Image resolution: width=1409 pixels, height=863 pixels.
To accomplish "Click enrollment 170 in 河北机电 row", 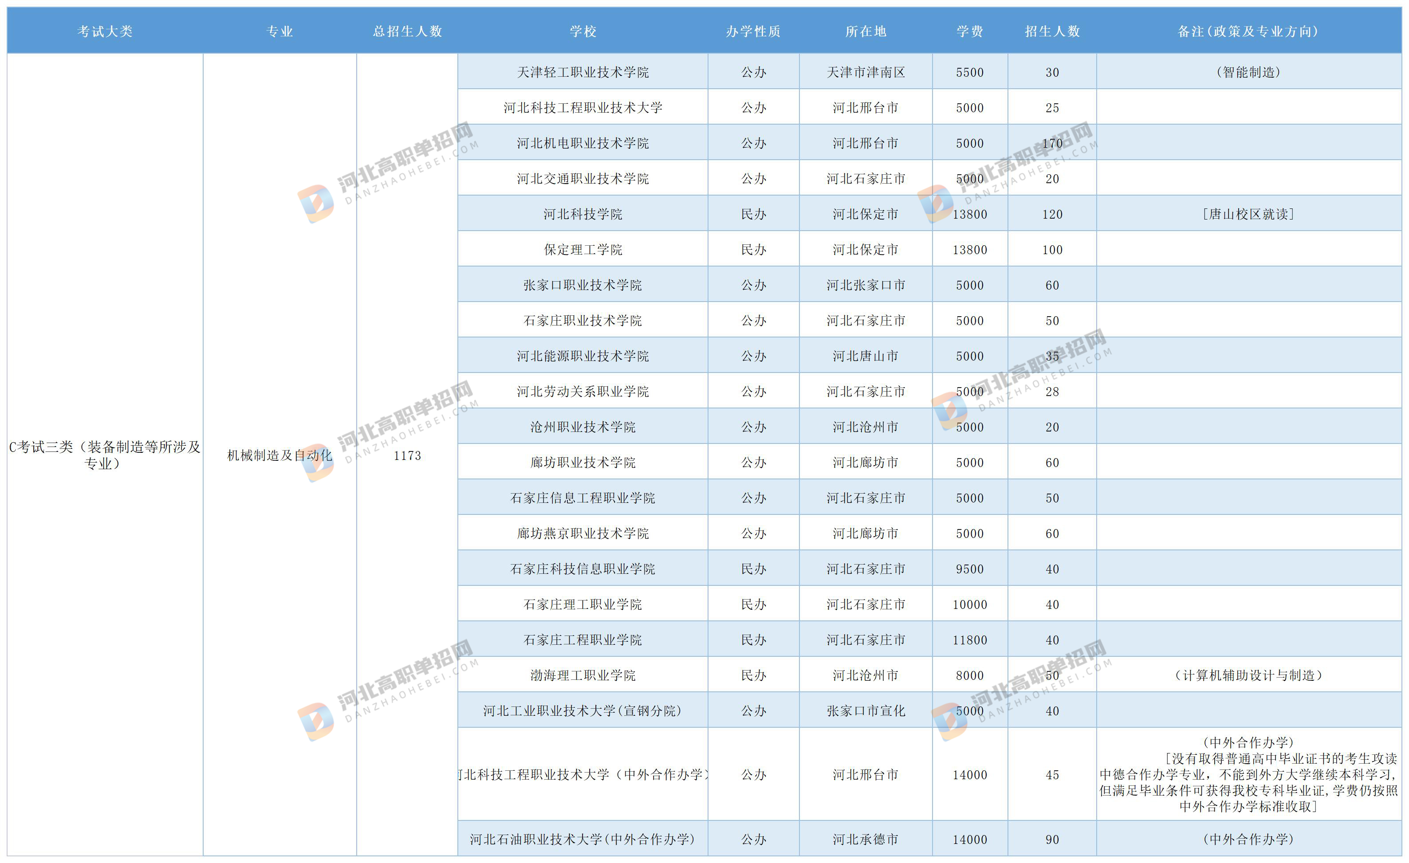I will click(x=1052, y=143).
